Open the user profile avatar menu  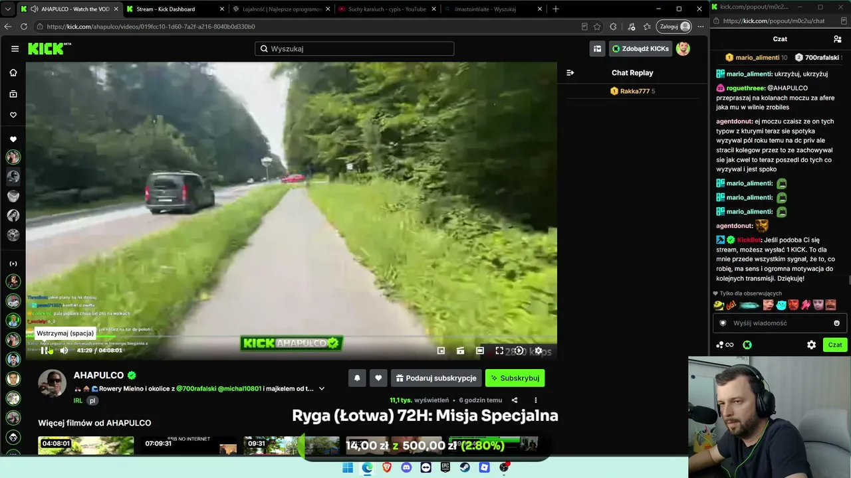pos(683,48)
